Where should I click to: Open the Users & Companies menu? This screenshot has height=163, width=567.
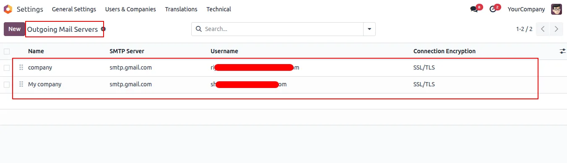130,9
